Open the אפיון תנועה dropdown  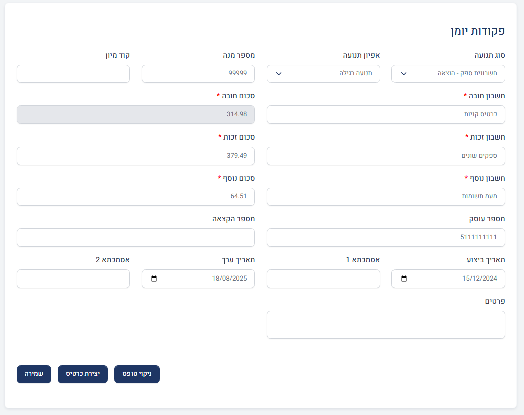point(323,74)
